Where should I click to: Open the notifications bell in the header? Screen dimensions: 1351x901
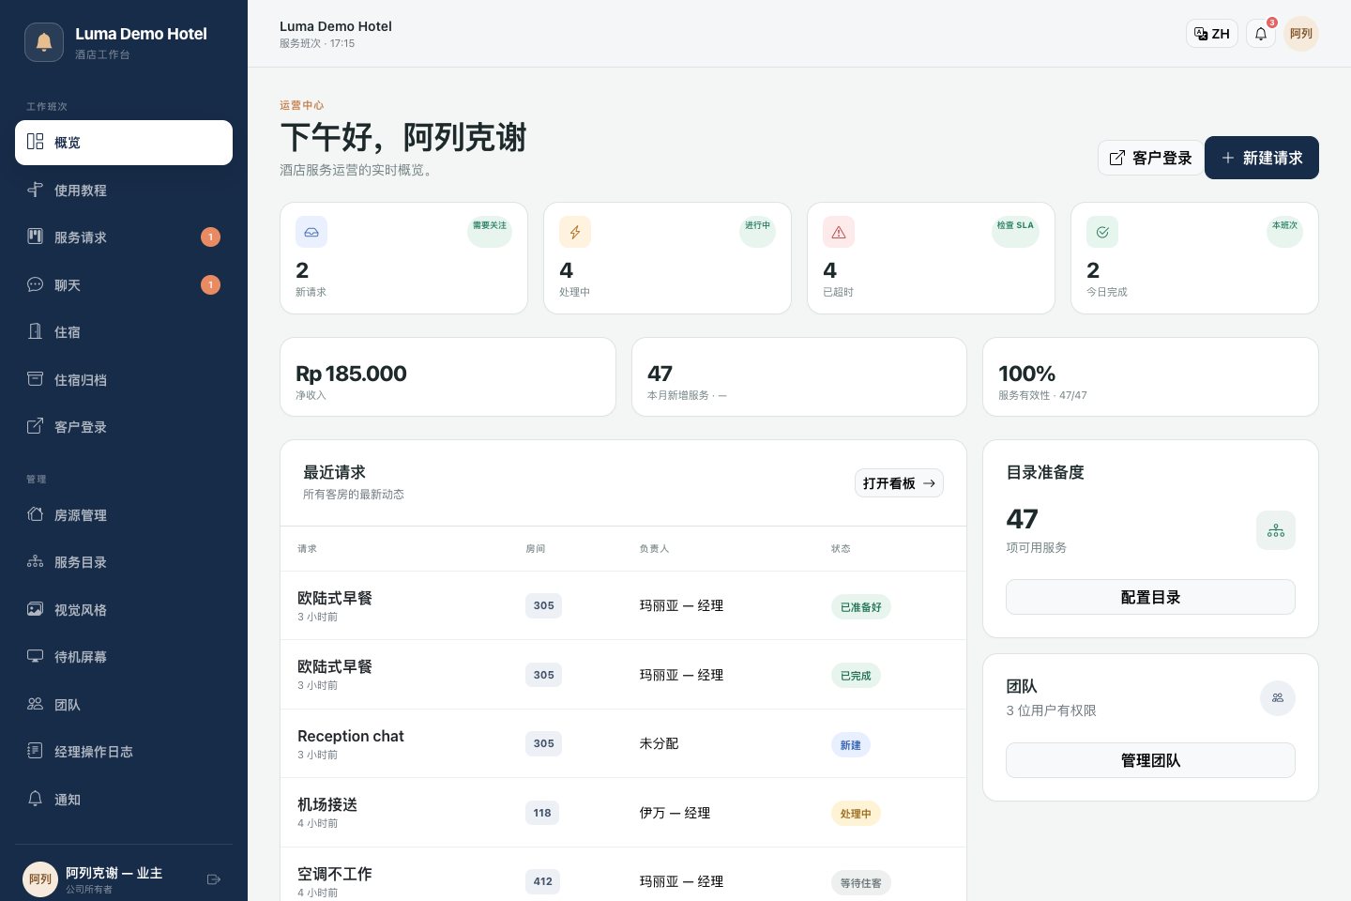click(x=1261, y=34)
